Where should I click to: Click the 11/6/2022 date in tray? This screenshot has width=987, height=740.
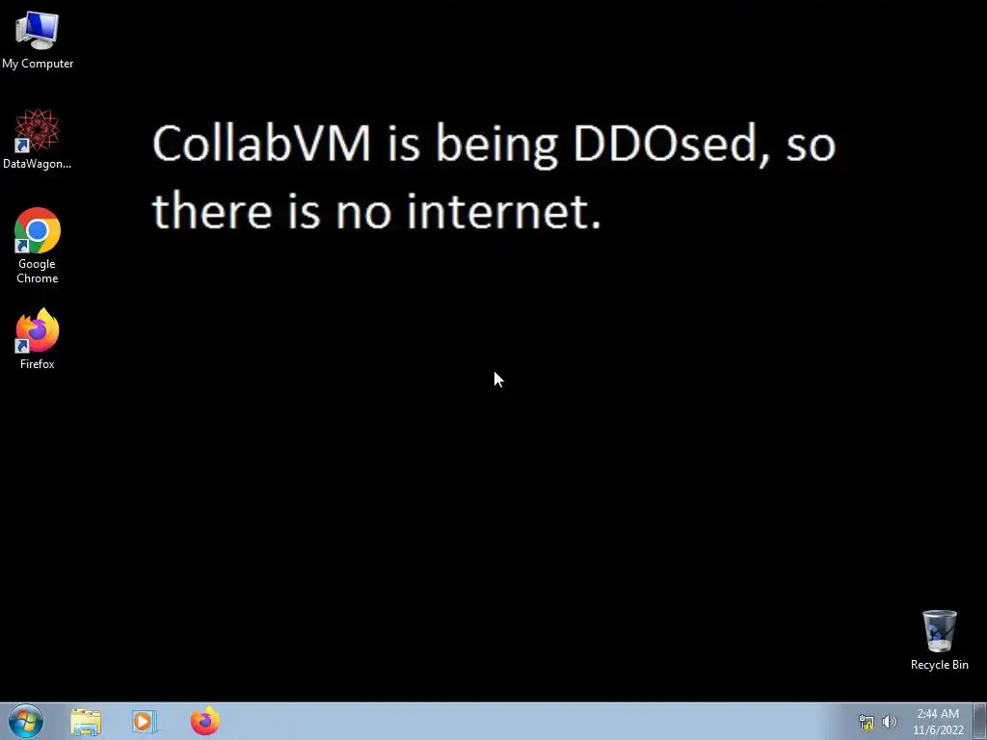tap(938, 730)
